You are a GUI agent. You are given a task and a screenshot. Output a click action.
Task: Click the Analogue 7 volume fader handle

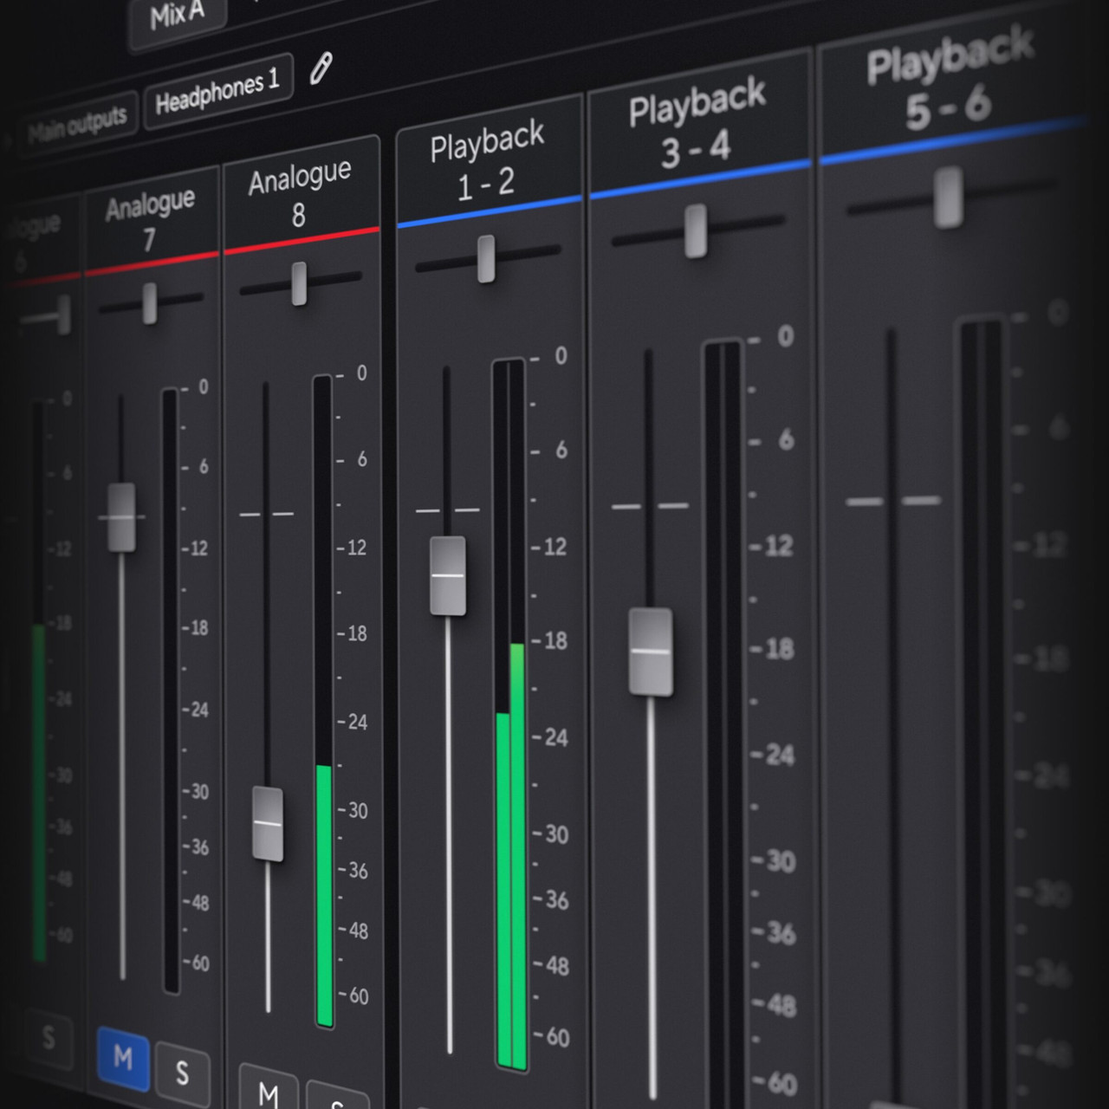pyautogui.click(x=122, y=520)
